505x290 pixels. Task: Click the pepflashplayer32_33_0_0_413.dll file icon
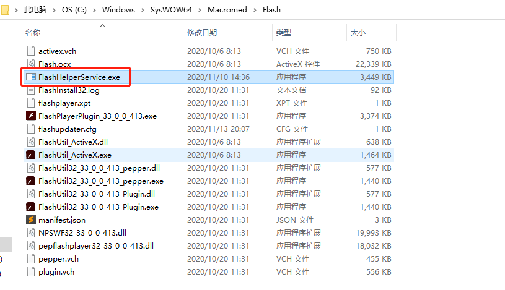click(31, 245)
